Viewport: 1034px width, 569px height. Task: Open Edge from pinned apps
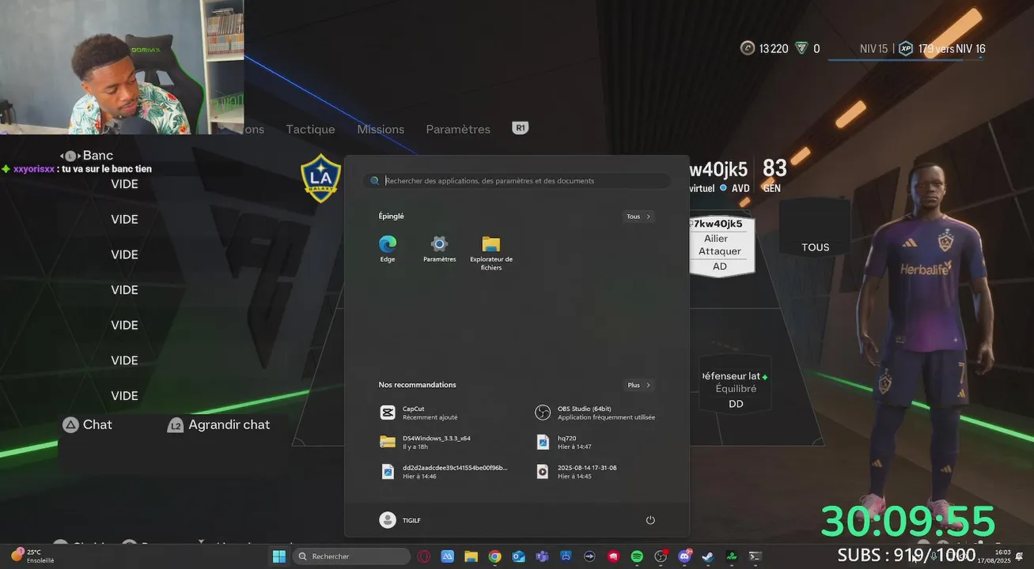(x=388, y=249)
